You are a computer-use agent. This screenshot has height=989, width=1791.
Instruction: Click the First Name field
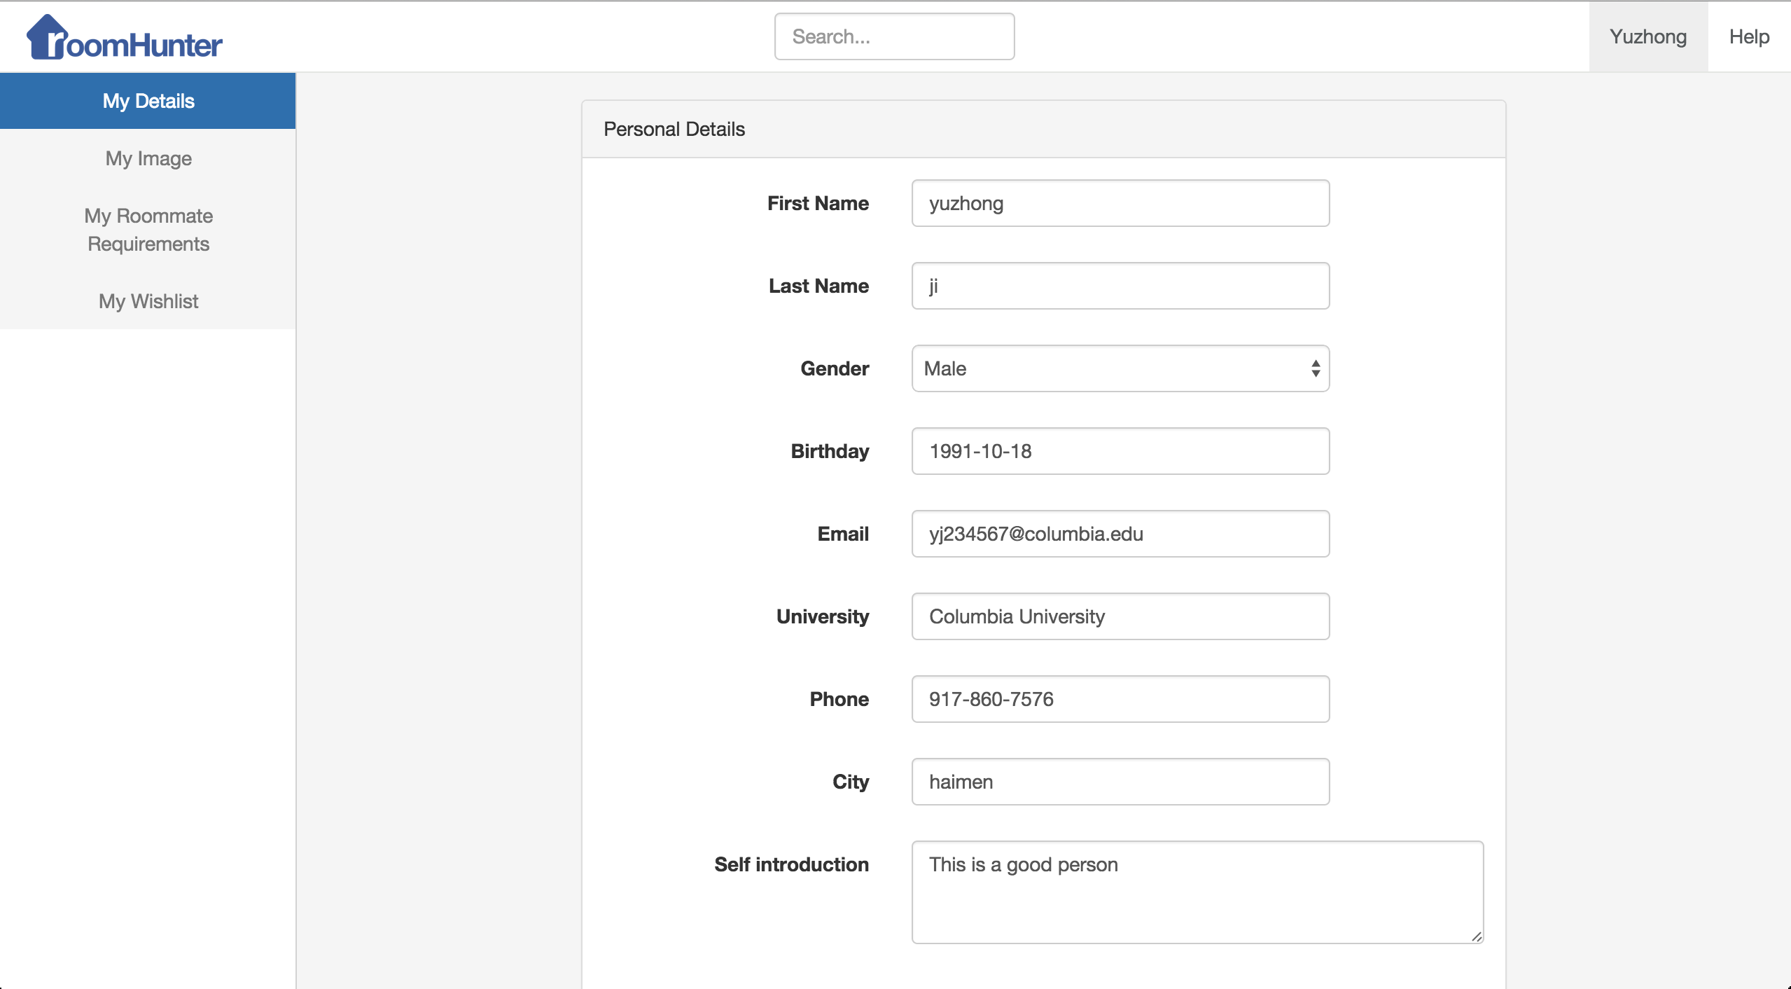click(x=1120, y=203)
